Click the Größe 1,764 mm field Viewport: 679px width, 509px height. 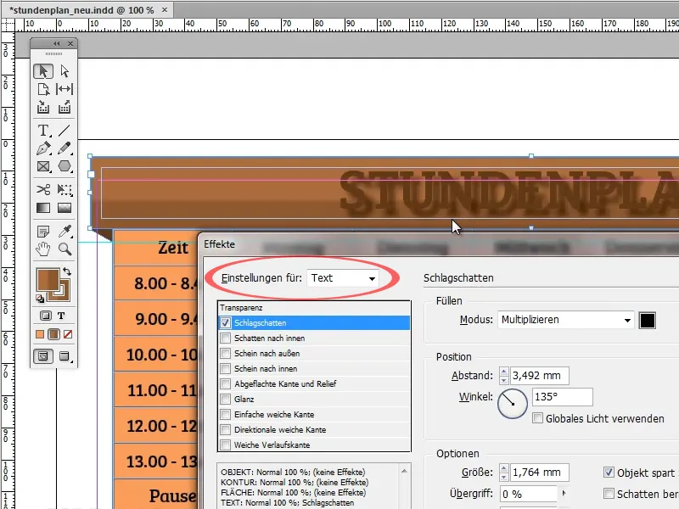coord(540,473)
